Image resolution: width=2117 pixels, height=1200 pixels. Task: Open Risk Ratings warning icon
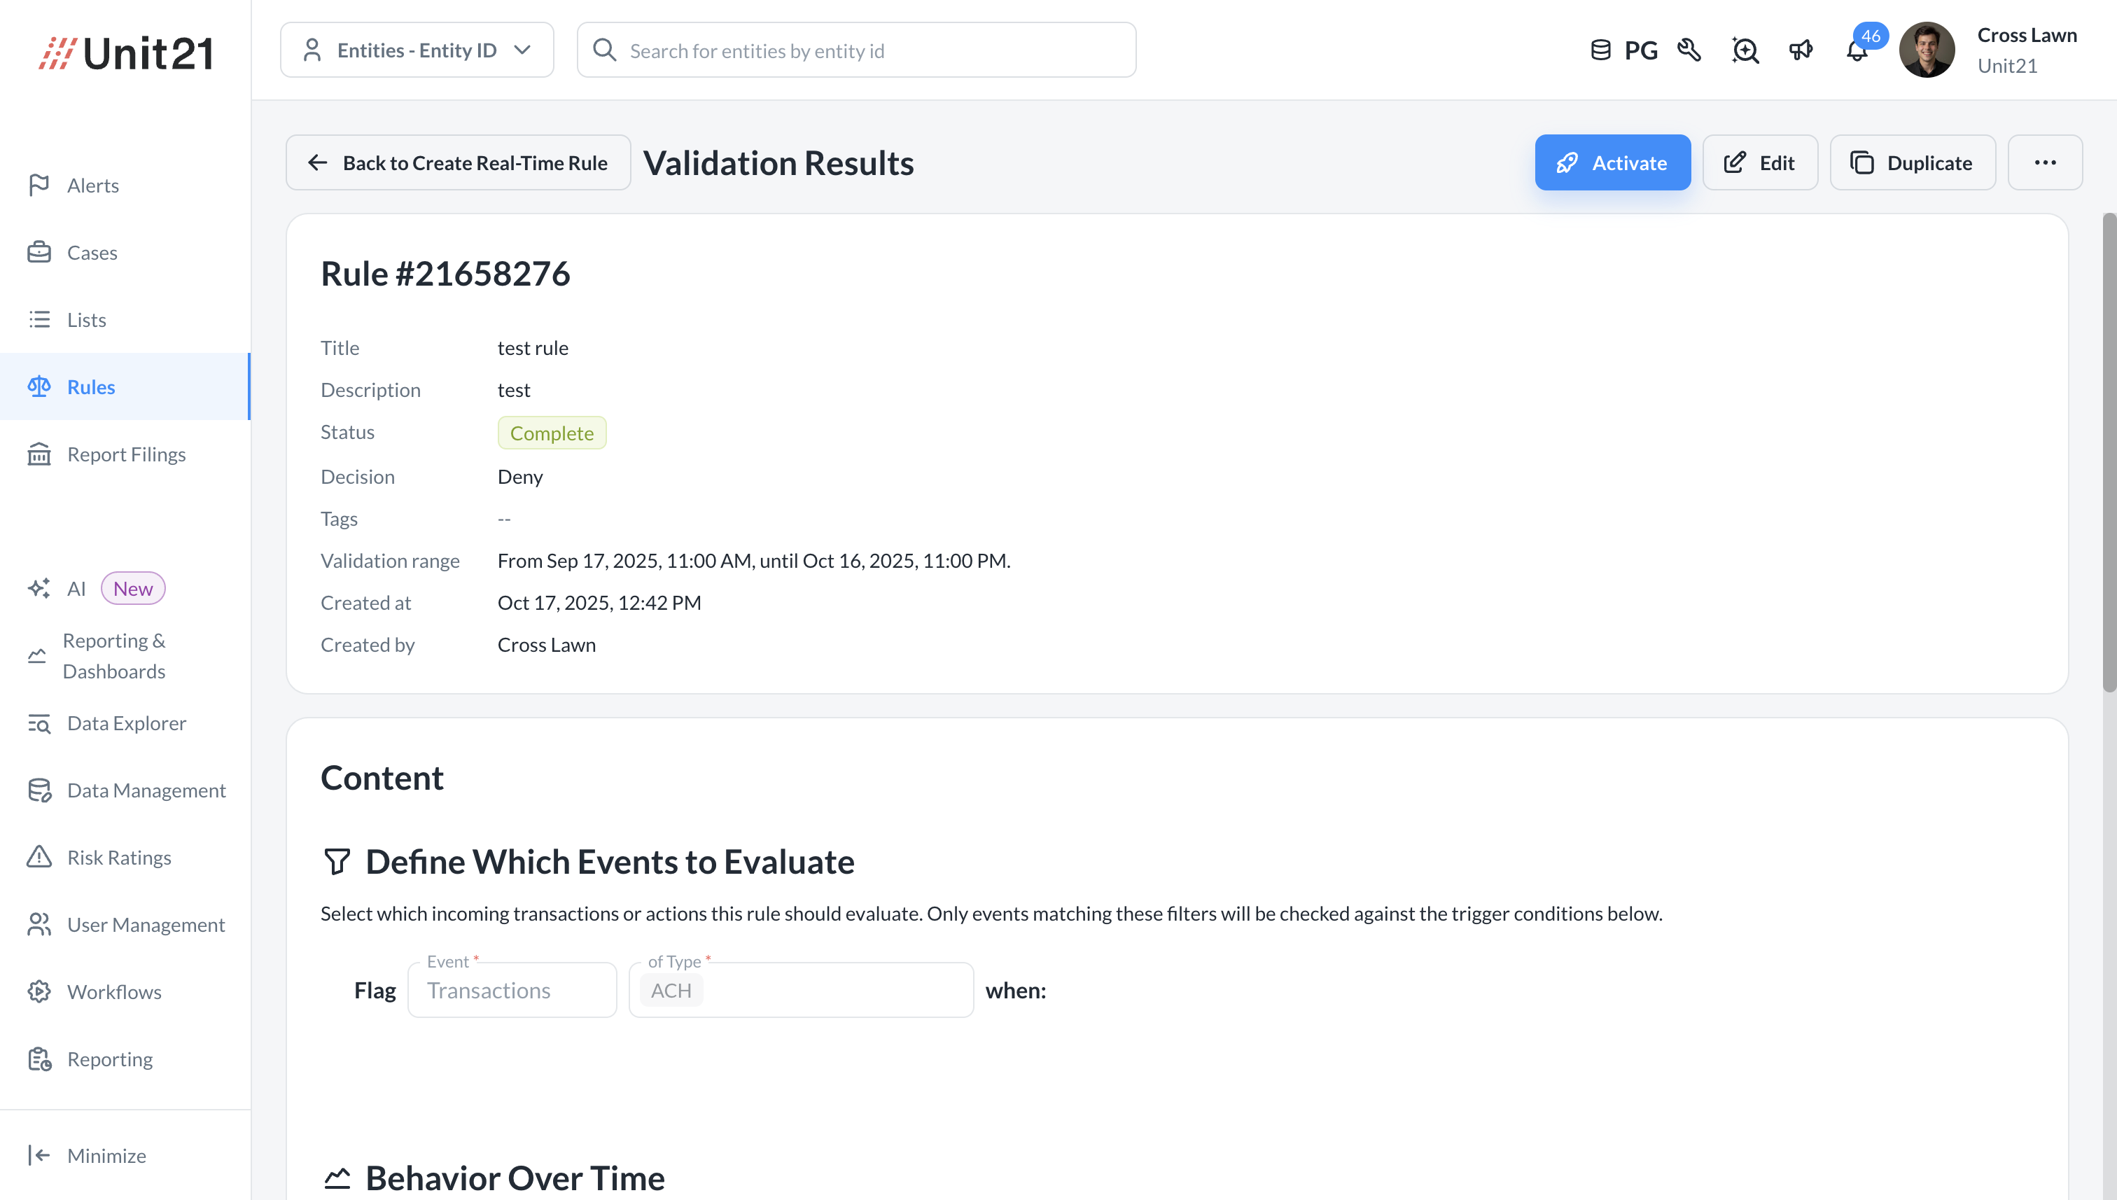[39, 857]
